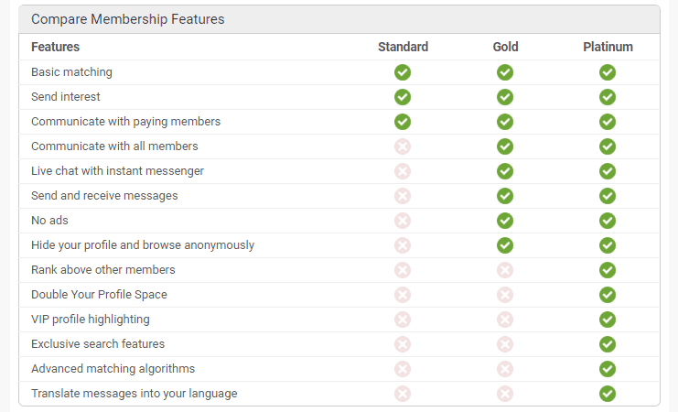This screenshot has height=412, width=678.
Task: Click Platinum checkmark for Communicate with paying members
Action: tap(608, 122)
